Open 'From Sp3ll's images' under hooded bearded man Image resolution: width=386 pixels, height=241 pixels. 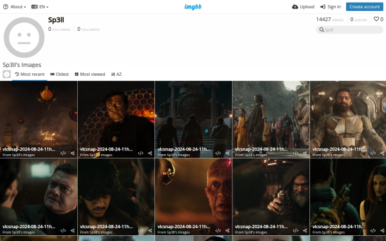(x=251, y=233)
